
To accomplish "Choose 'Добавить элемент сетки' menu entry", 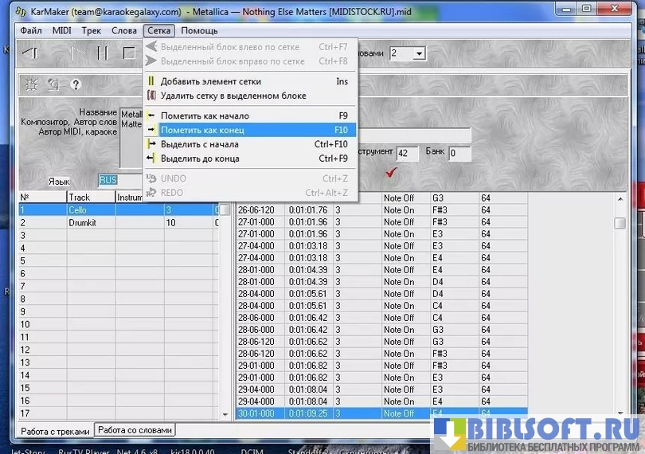I will (x=210, y=81).
